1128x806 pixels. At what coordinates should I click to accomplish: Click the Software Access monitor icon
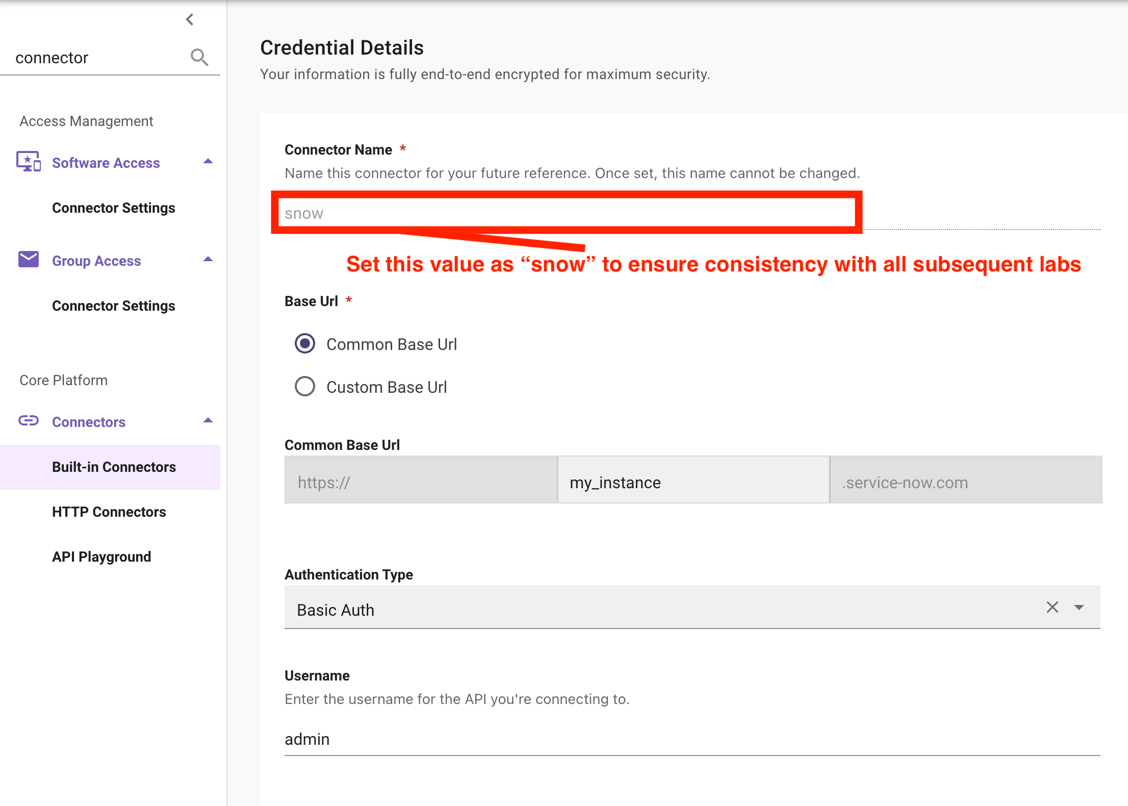(29, 162)
